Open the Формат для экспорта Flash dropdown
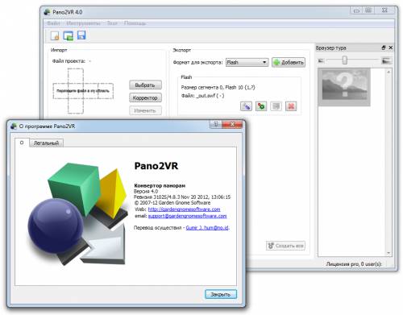This screenshot has height=315, width=403. pos(247,62)
